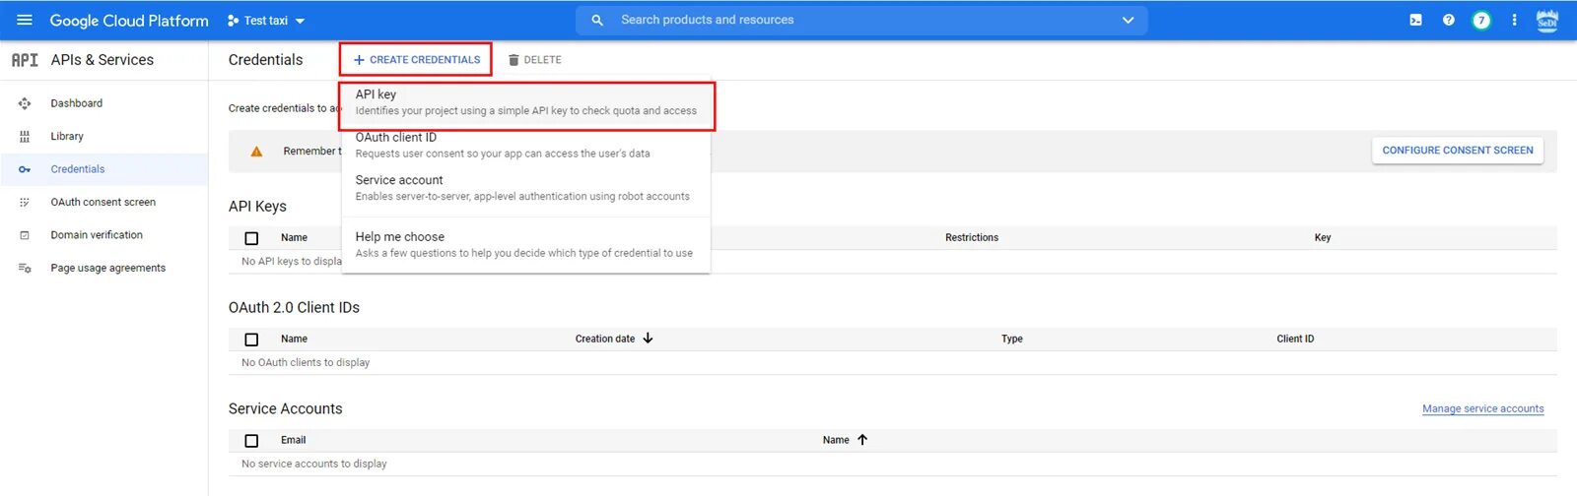Click the Email column header
This screenshot has width=1577, height=496.
coord(294,440)
